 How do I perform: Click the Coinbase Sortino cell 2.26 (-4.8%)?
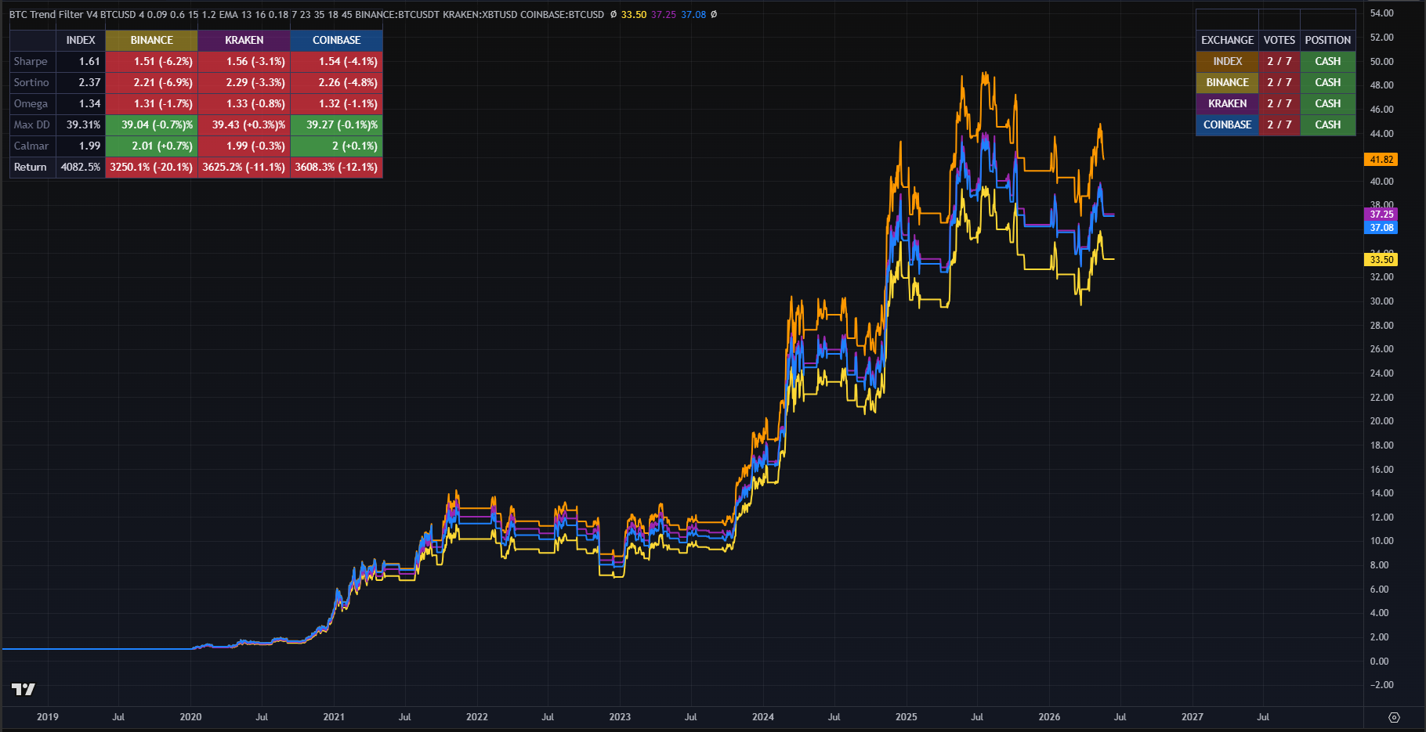pos(337,82)
